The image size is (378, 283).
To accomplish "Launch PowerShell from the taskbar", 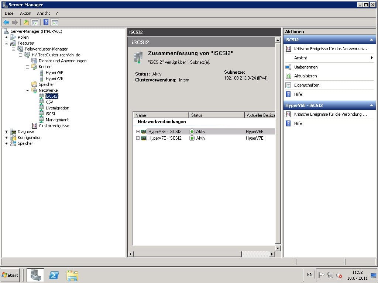I will (54, 275).
